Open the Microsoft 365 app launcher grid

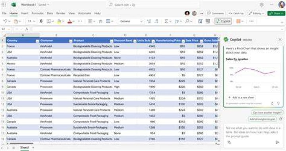click(4, 5)
